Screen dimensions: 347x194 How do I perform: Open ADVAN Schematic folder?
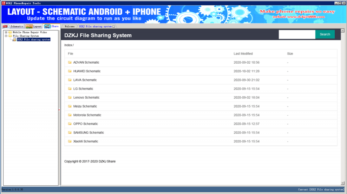86,62
